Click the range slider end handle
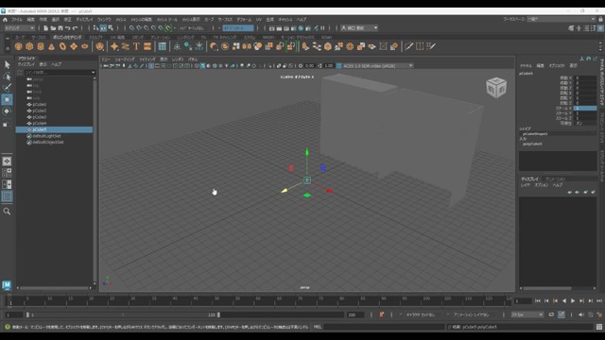Image resolution: width=605 pixels, height=340 pixels. point(218,314)
